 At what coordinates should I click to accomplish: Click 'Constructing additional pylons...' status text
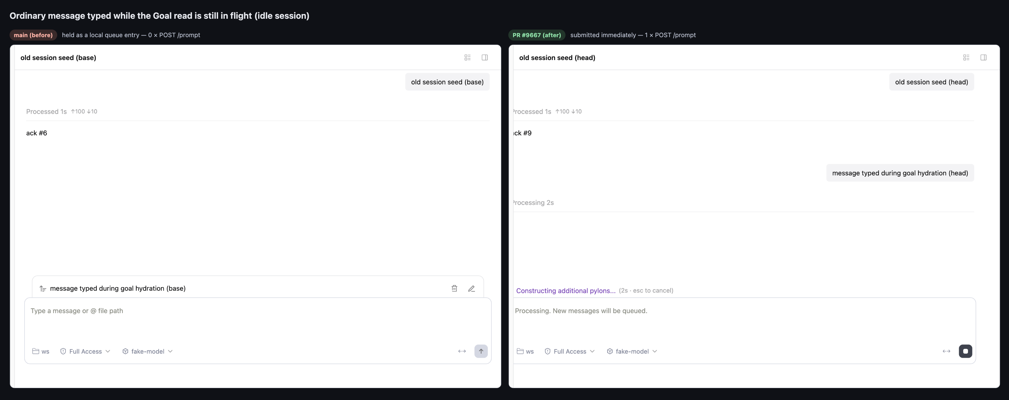(x=566, y=290)
